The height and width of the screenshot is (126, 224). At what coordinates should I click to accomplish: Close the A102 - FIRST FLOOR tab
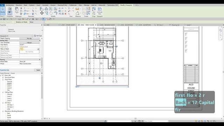click(x=96, y=25)
